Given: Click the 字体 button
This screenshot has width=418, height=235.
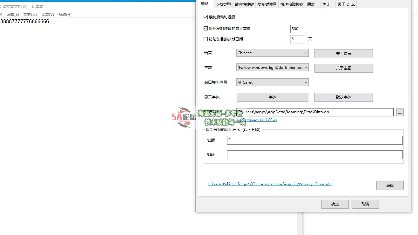Looking at the screenshot, I should pyautogui.click(x=273, y=97).
